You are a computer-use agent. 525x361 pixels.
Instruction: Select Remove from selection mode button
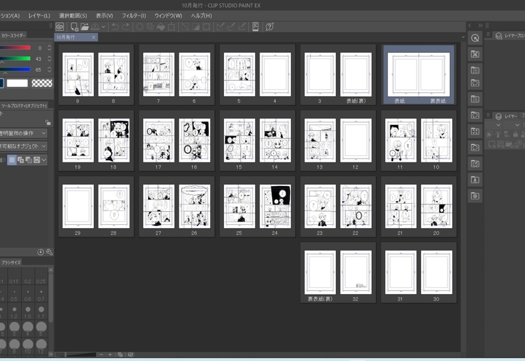tap(28, 160)
